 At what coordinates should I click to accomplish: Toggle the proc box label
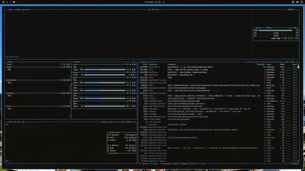coord(144,62)
